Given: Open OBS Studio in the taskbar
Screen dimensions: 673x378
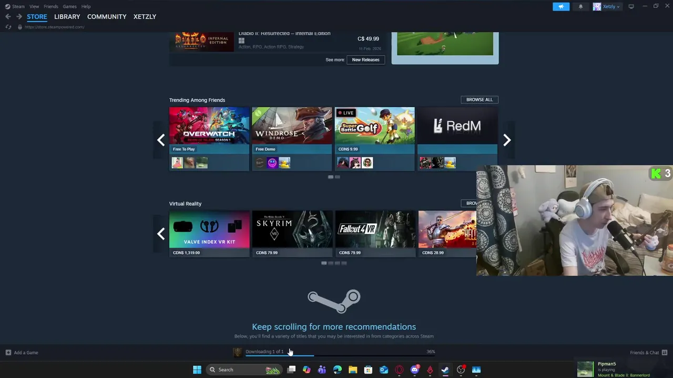Looking at the screenshot, I should (461, 370).
